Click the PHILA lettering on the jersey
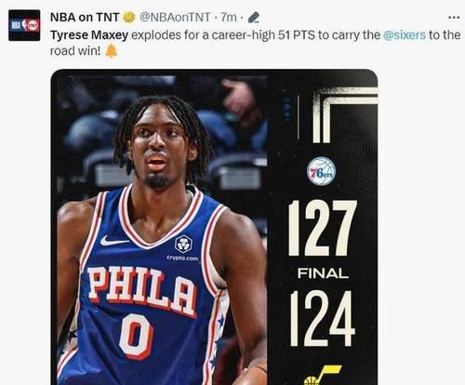Image resolution: width=465 pixels, height=385 pixels. [x=142, y=291]
